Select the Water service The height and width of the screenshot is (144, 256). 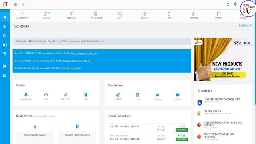(x=218, y=15)
